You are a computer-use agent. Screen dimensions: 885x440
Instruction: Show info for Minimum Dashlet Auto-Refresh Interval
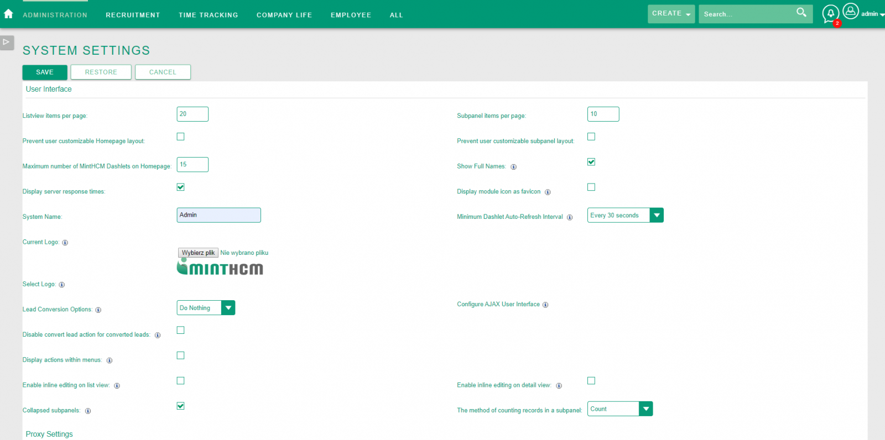(x=570, y=217)
